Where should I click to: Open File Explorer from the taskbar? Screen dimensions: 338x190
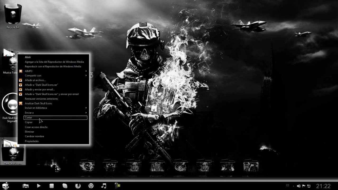(26, 186)
